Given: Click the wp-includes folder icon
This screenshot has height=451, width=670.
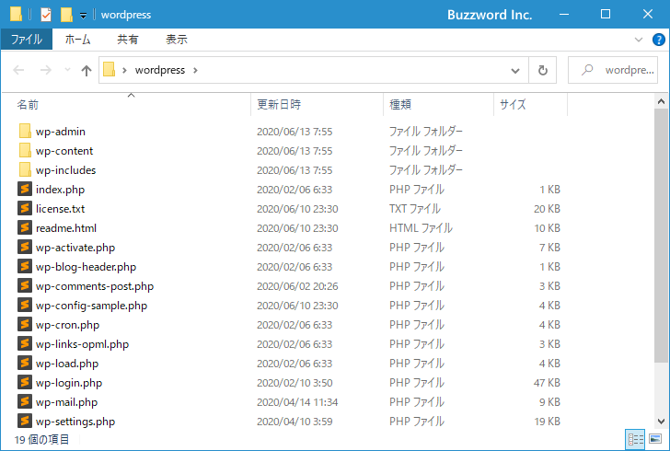Looking at the screenshot, I should click(x=25, y=169).
